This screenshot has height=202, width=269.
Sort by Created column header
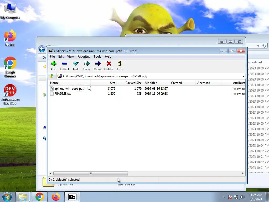click(182, 83)
